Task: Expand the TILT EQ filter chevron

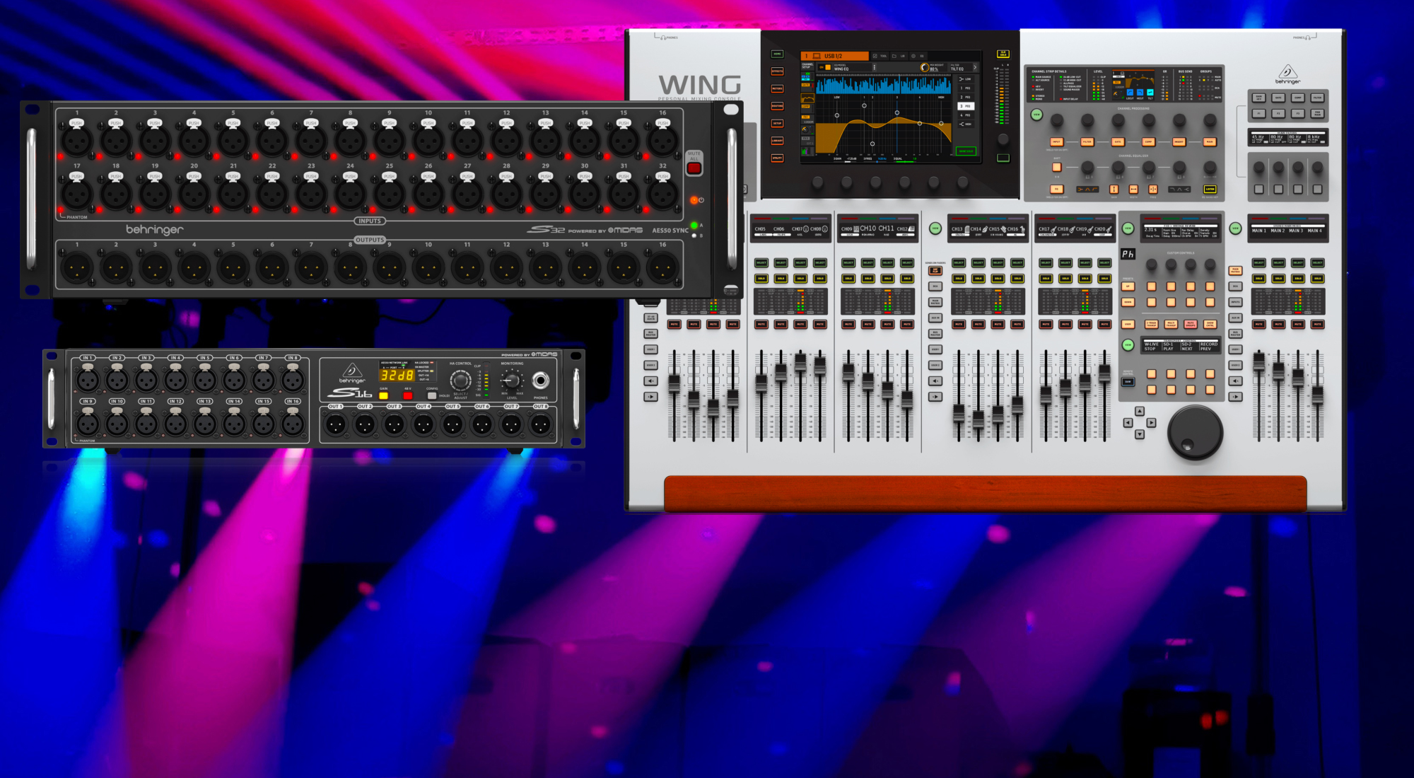Action: [976, 67]
